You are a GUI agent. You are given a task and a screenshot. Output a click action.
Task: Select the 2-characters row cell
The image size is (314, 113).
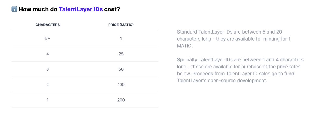click(x=48, y=85)
